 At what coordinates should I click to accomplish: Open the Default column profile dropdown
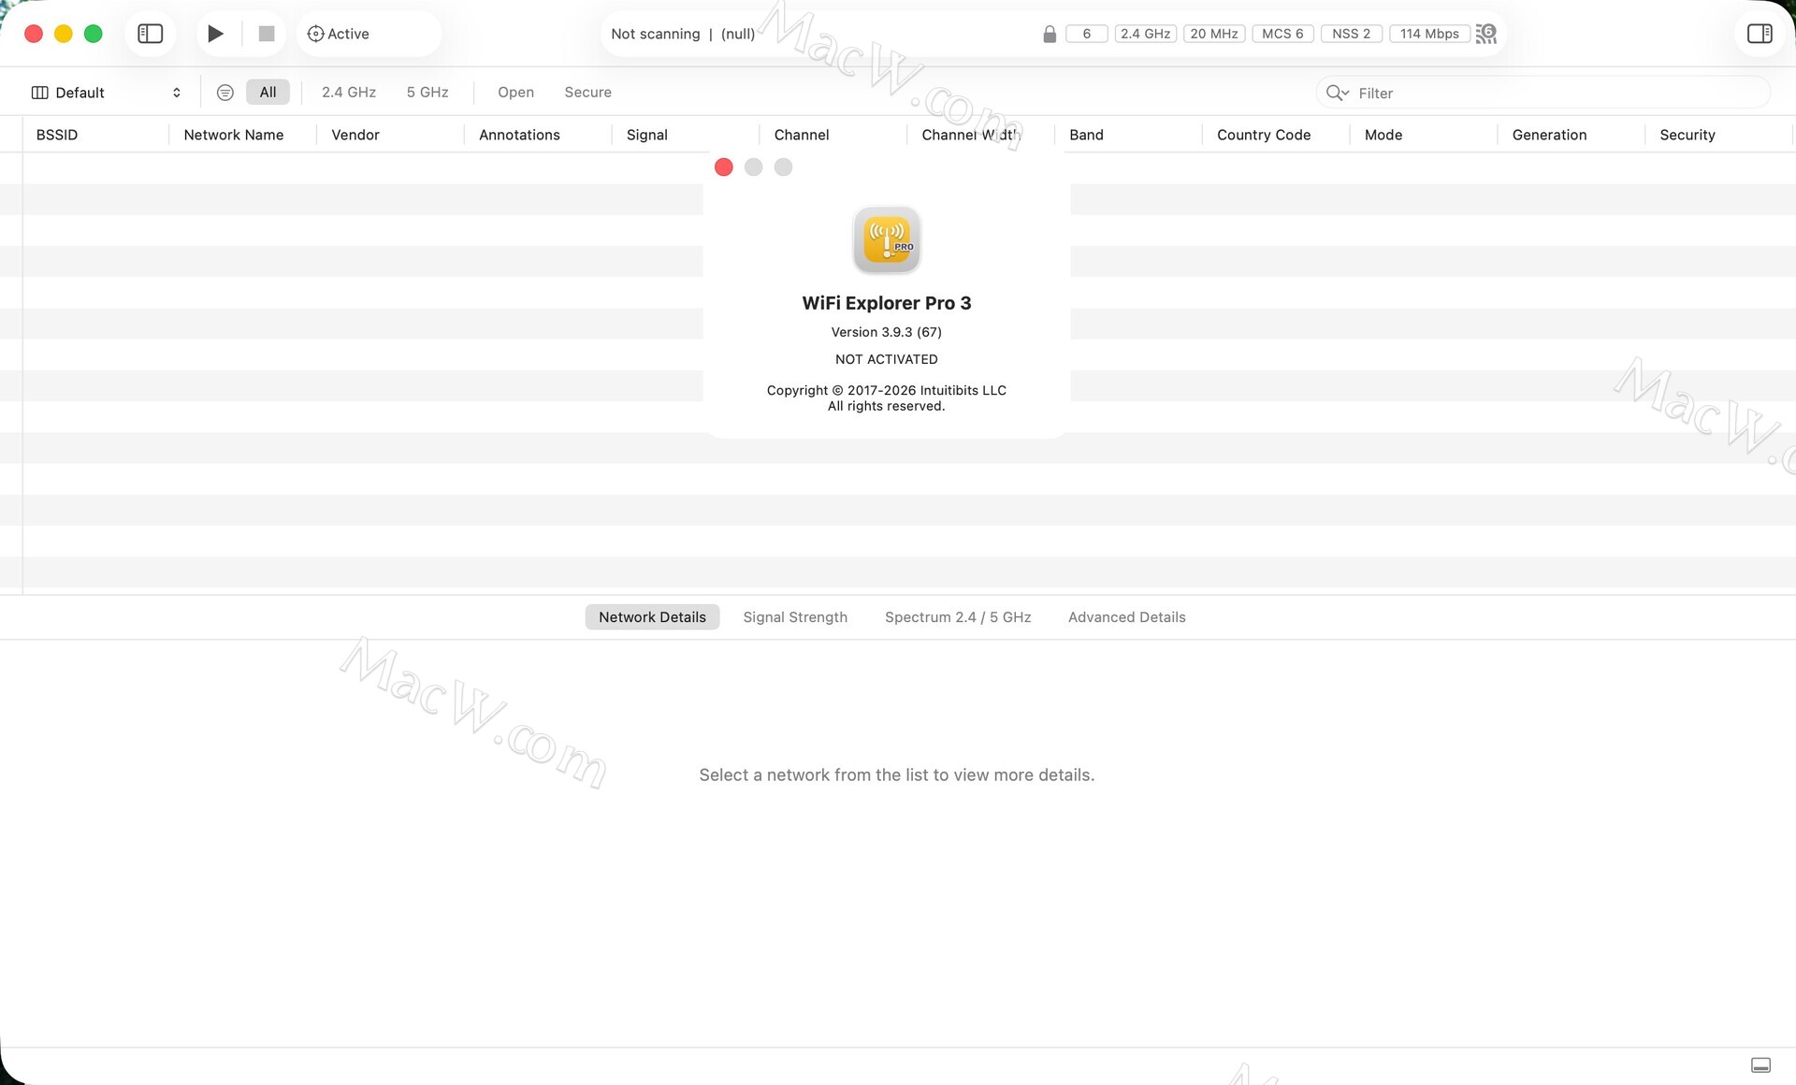pos(105,93)
